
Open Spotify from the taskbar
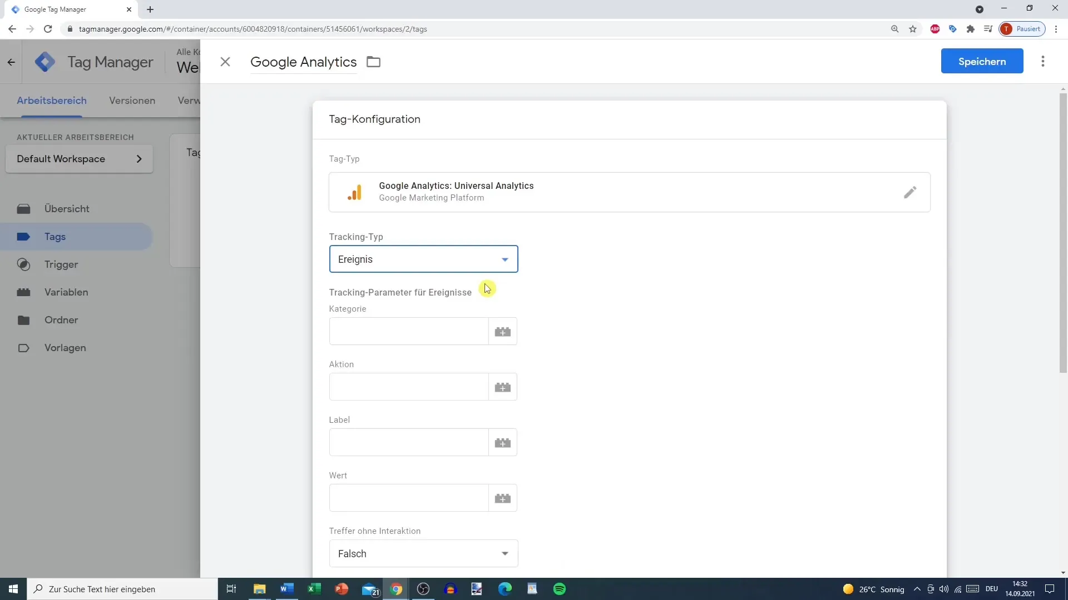[x=560, y=589]
